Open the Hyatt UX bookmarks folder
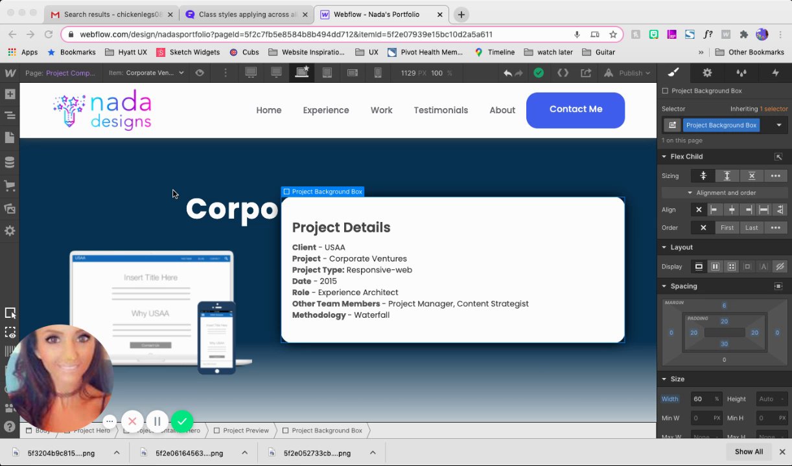The image size is (792, 466). [126, 52]
